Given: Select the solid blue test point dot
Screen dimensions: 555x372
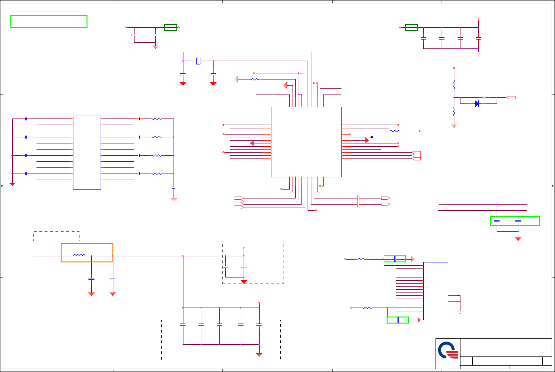Looking at the screenshot, I should point(372,137).
